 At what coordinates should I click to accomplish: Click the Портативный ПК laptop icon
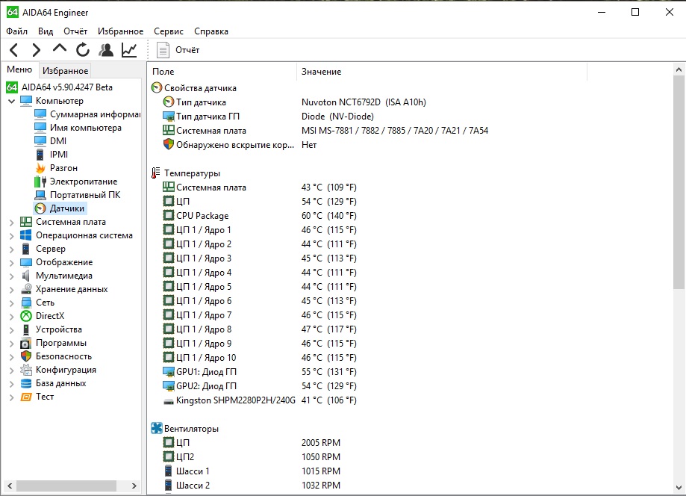pyautogui.click(x=40, y=195)
